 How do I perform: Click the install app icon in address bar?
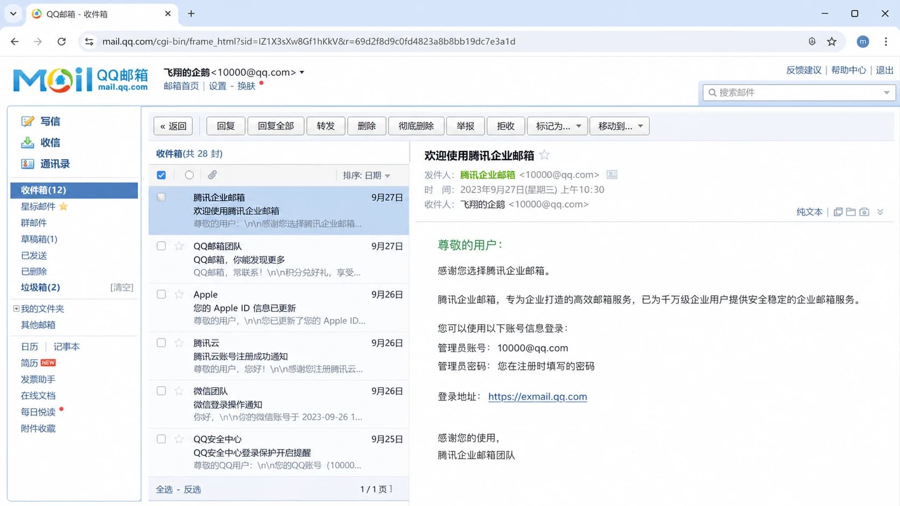812,41
